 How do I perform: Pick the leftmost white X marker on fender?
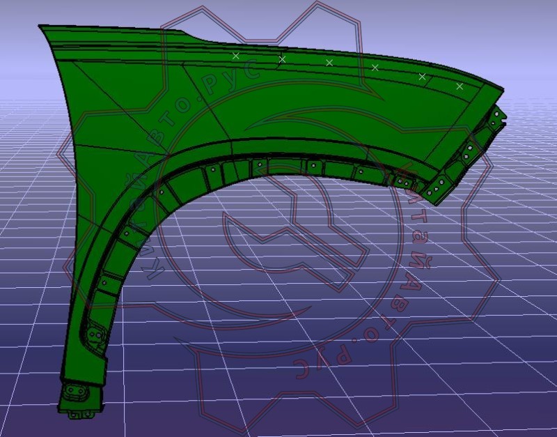(x=235, y=56)
